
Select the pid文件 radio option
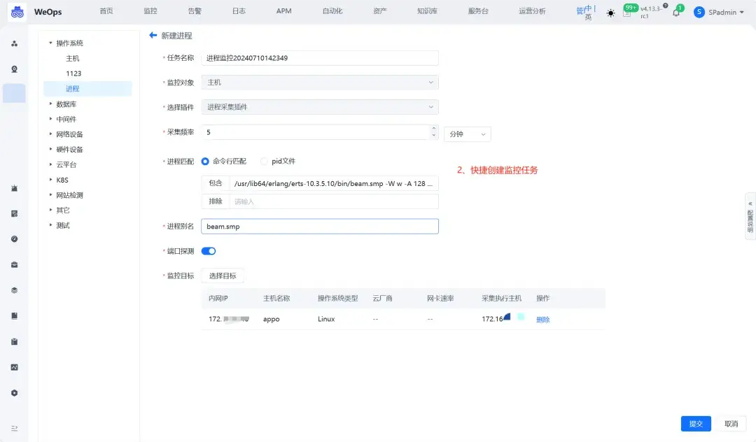264,162
